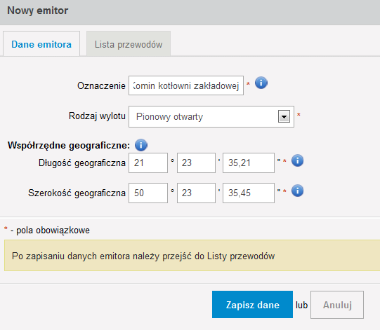Click the 'pola obowiązkowe' note text
Screen dimensions: 380x330
point(53,231)
